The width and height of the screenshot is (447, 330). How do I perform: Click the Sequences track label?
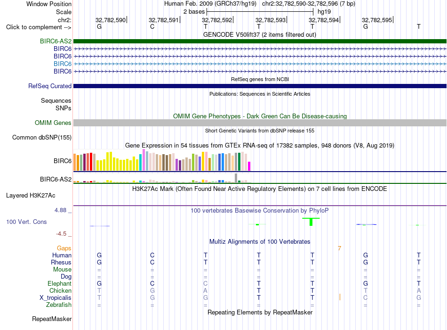pos(56,100)
